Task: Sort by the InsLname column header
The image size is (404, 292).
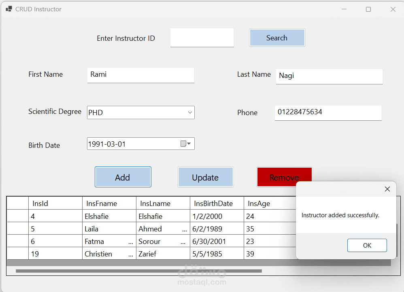Action: click(163, 203)
